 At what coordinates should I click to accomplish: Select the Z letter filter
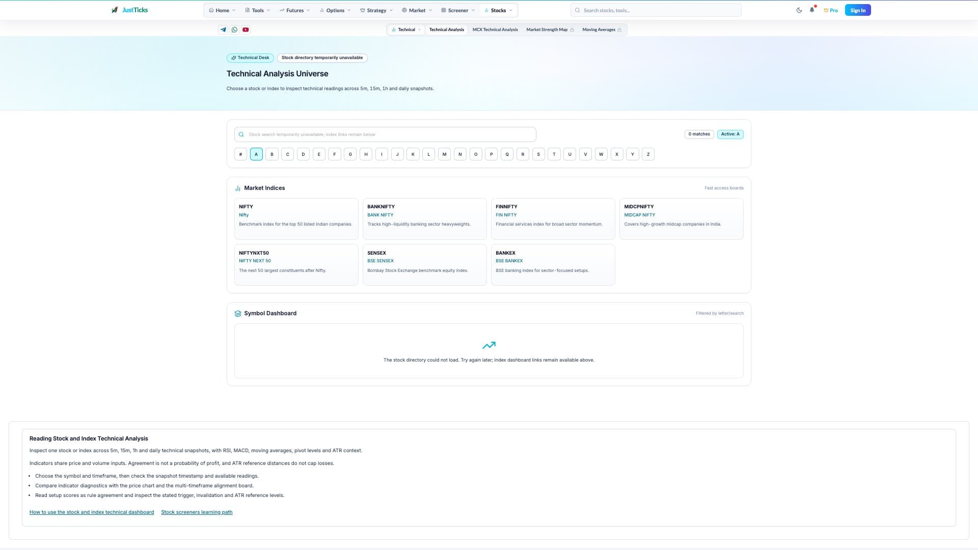(648, 154)
